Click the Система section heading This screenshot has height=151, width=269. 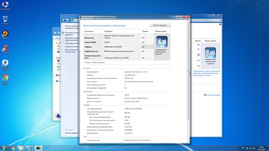87,68
